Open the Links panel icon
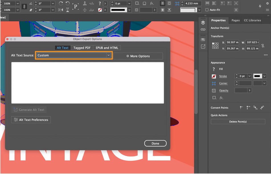The width and height of the screenshot is (271, 174). coord(203,30)
